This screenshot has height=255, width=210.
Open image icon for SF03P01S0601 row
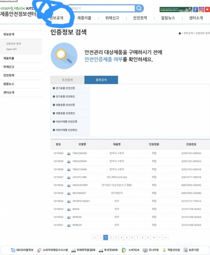coord(69,201)
